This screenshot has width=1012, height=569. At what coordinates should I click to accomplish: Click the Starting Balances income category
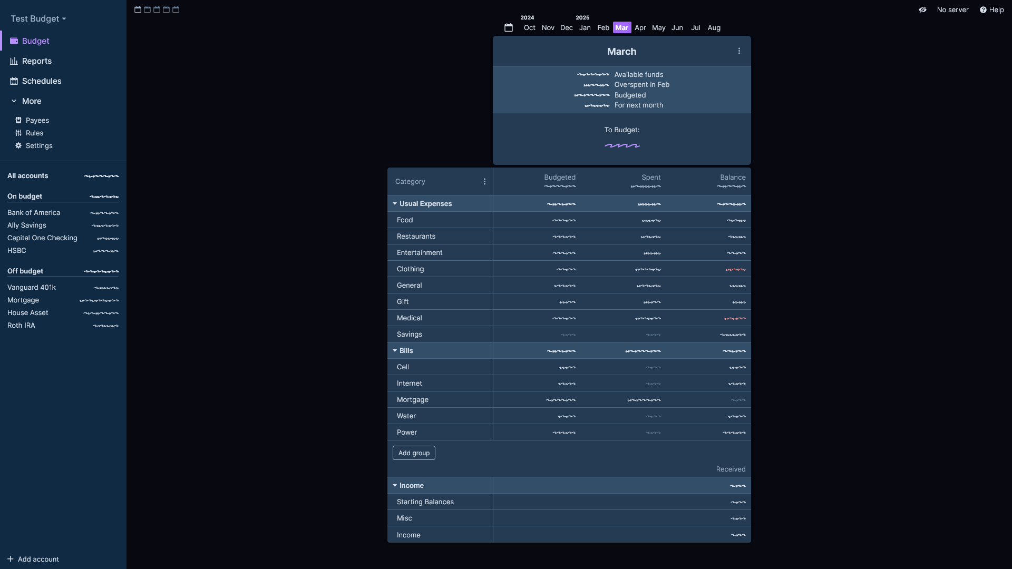coord(425,502)
